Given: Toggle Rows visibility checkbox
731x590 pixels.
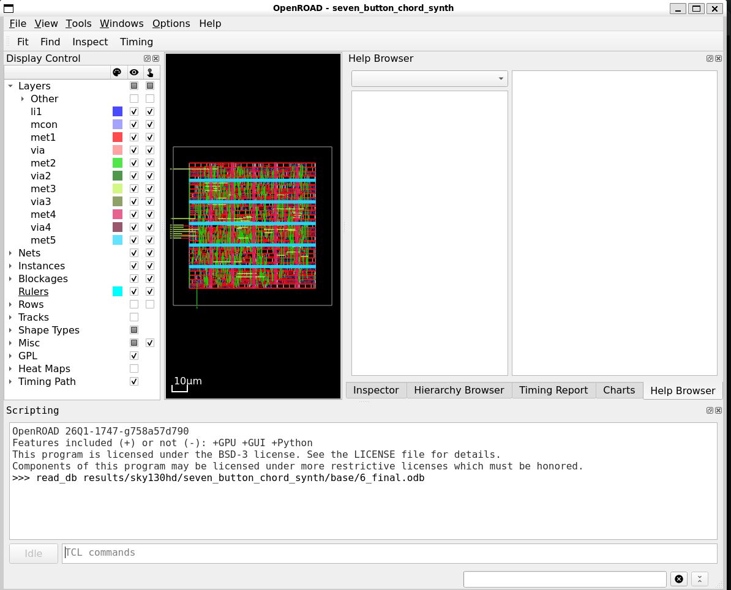Looking at the screenshot, I should tap(134, 304).
